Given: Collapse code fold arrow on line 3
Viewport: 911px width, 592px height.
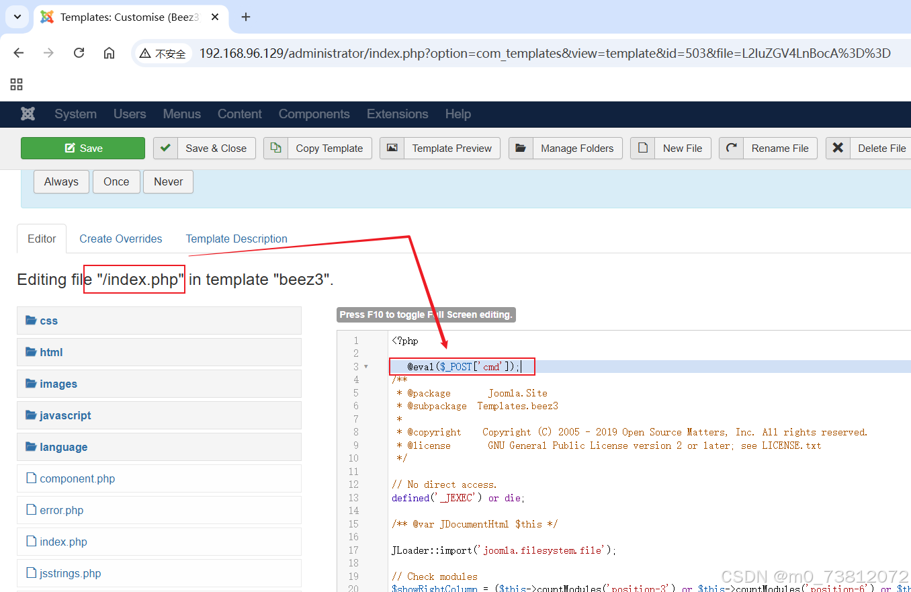Looking at the screenshot, I should [366, 366].
